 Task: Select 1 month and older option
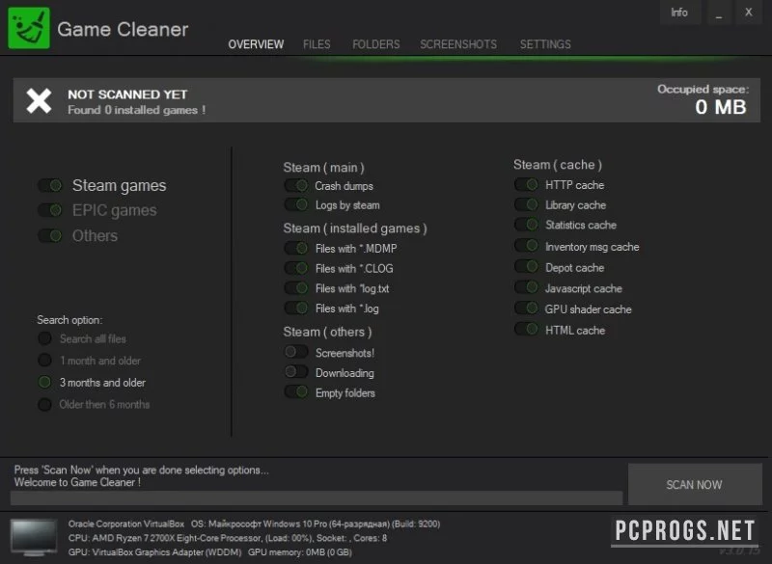(44, 361)
